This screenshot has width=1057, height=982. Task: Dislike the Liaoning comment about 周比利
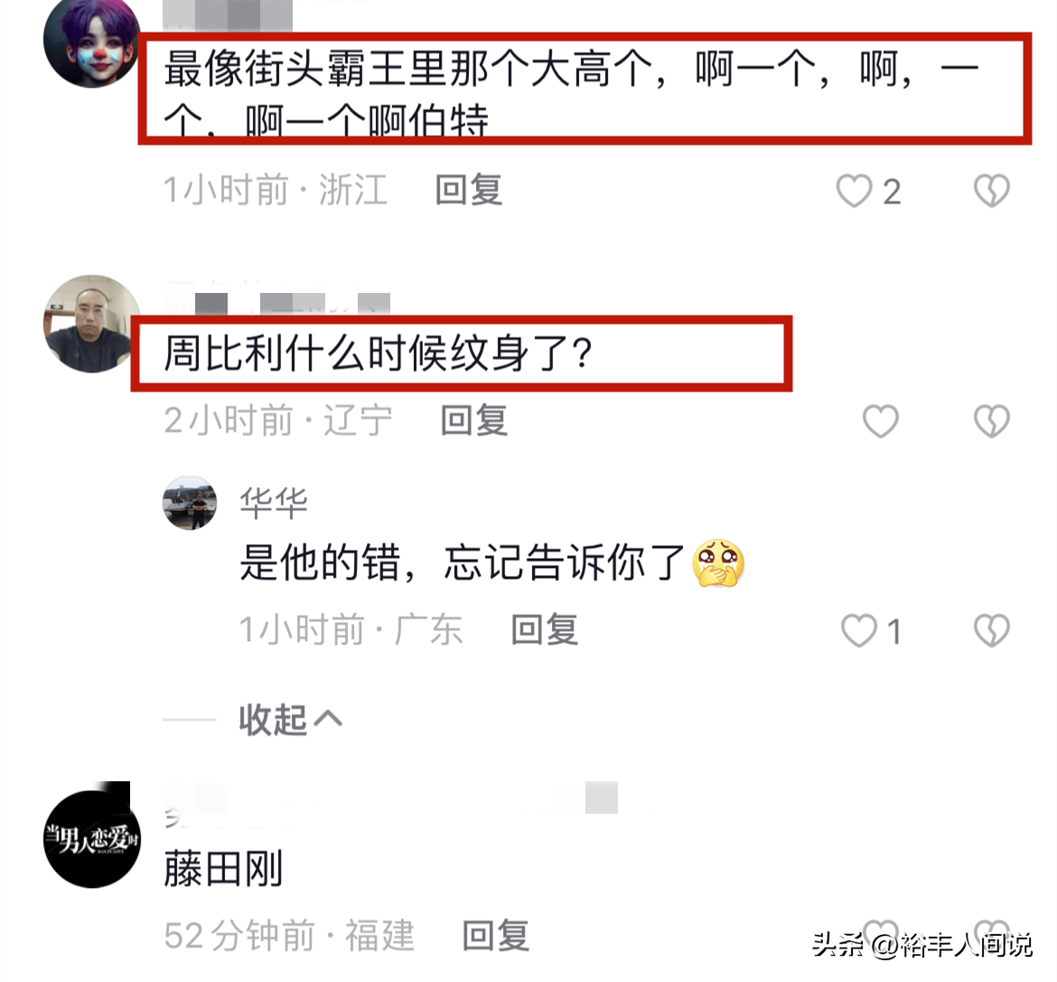tap(992, 421)
